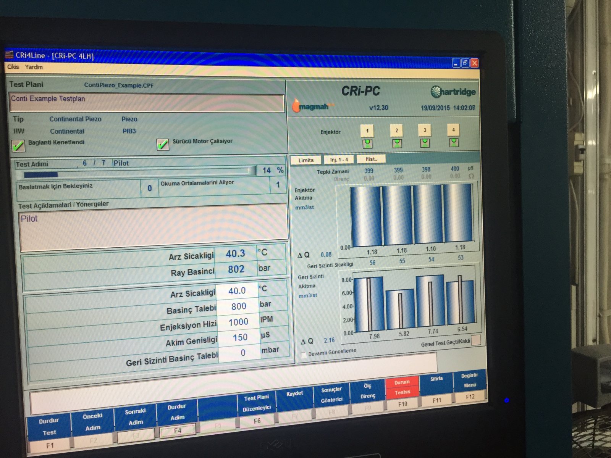This screenshot has width=611, height=458.
Task: Select injector 1 button
Action: 367,131
